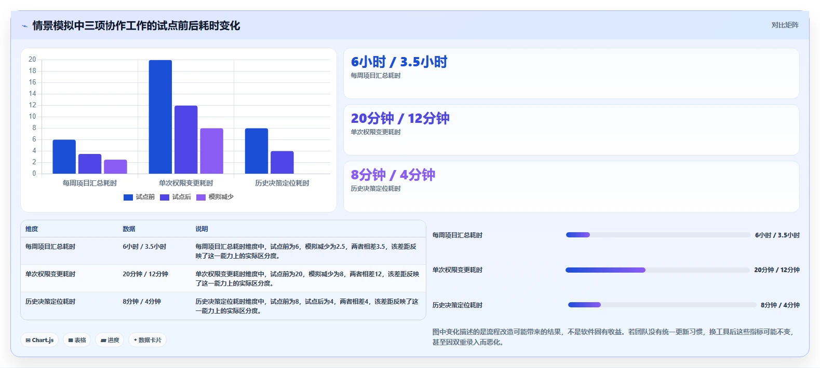Click the progress value 6小时 / 3.5小时
820x368 pixels.
[777, 235]
